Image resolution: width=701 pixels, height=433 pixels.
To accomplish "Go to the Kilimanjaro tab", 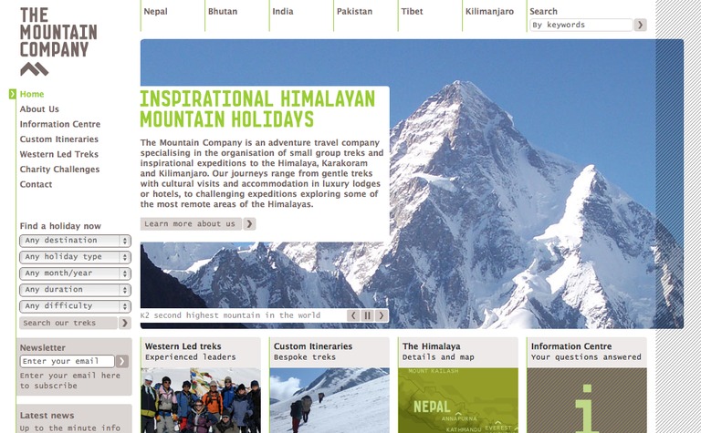I will (489, 12).
